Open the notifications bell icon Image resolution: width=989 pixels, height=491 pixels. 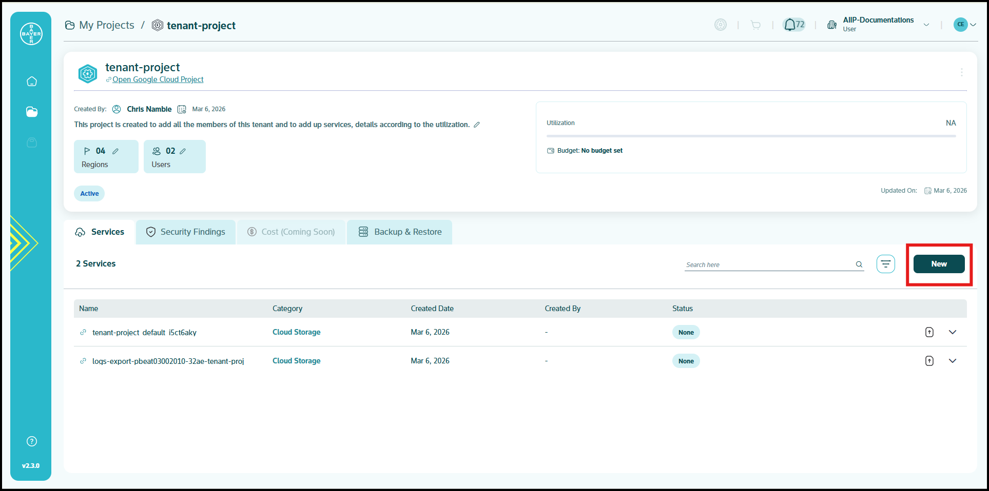pos(790,25)
